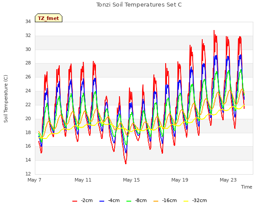Click the blue -4cm legend swatch

pyautogui.click(x=102, y=201)
